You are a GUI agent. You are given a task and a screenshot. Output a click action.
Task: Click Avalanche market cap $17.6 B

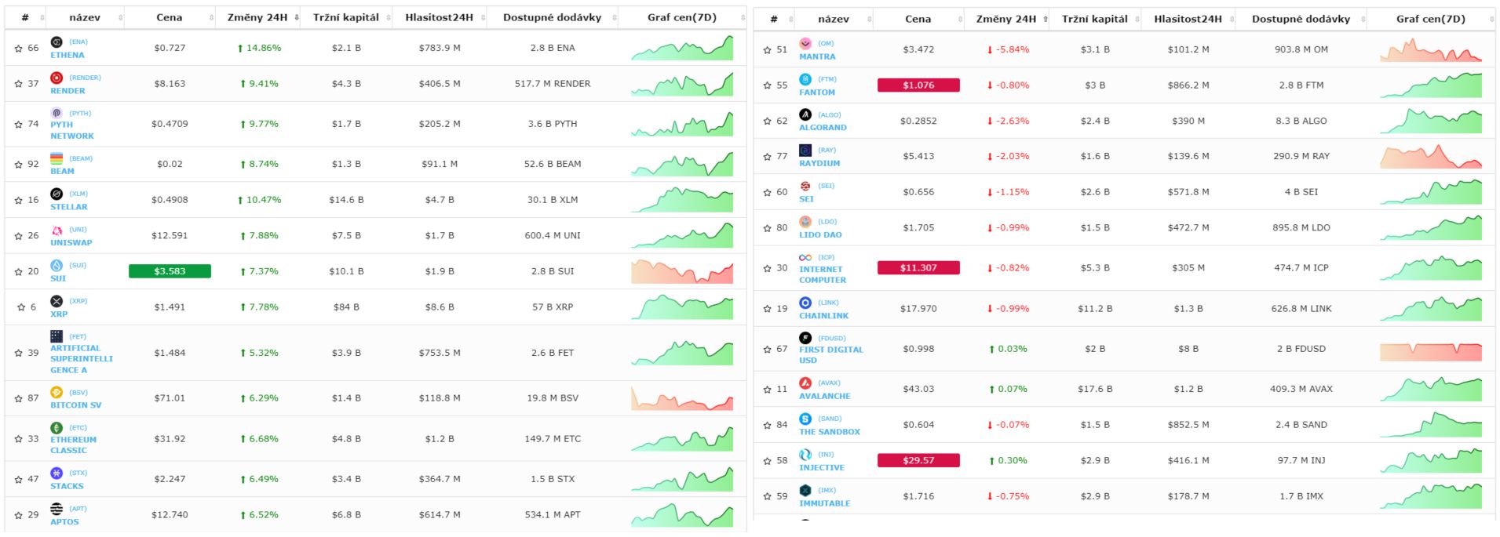[x=1095, y=389]
